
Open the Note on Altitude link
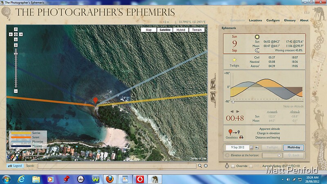(x=293, y=106)
